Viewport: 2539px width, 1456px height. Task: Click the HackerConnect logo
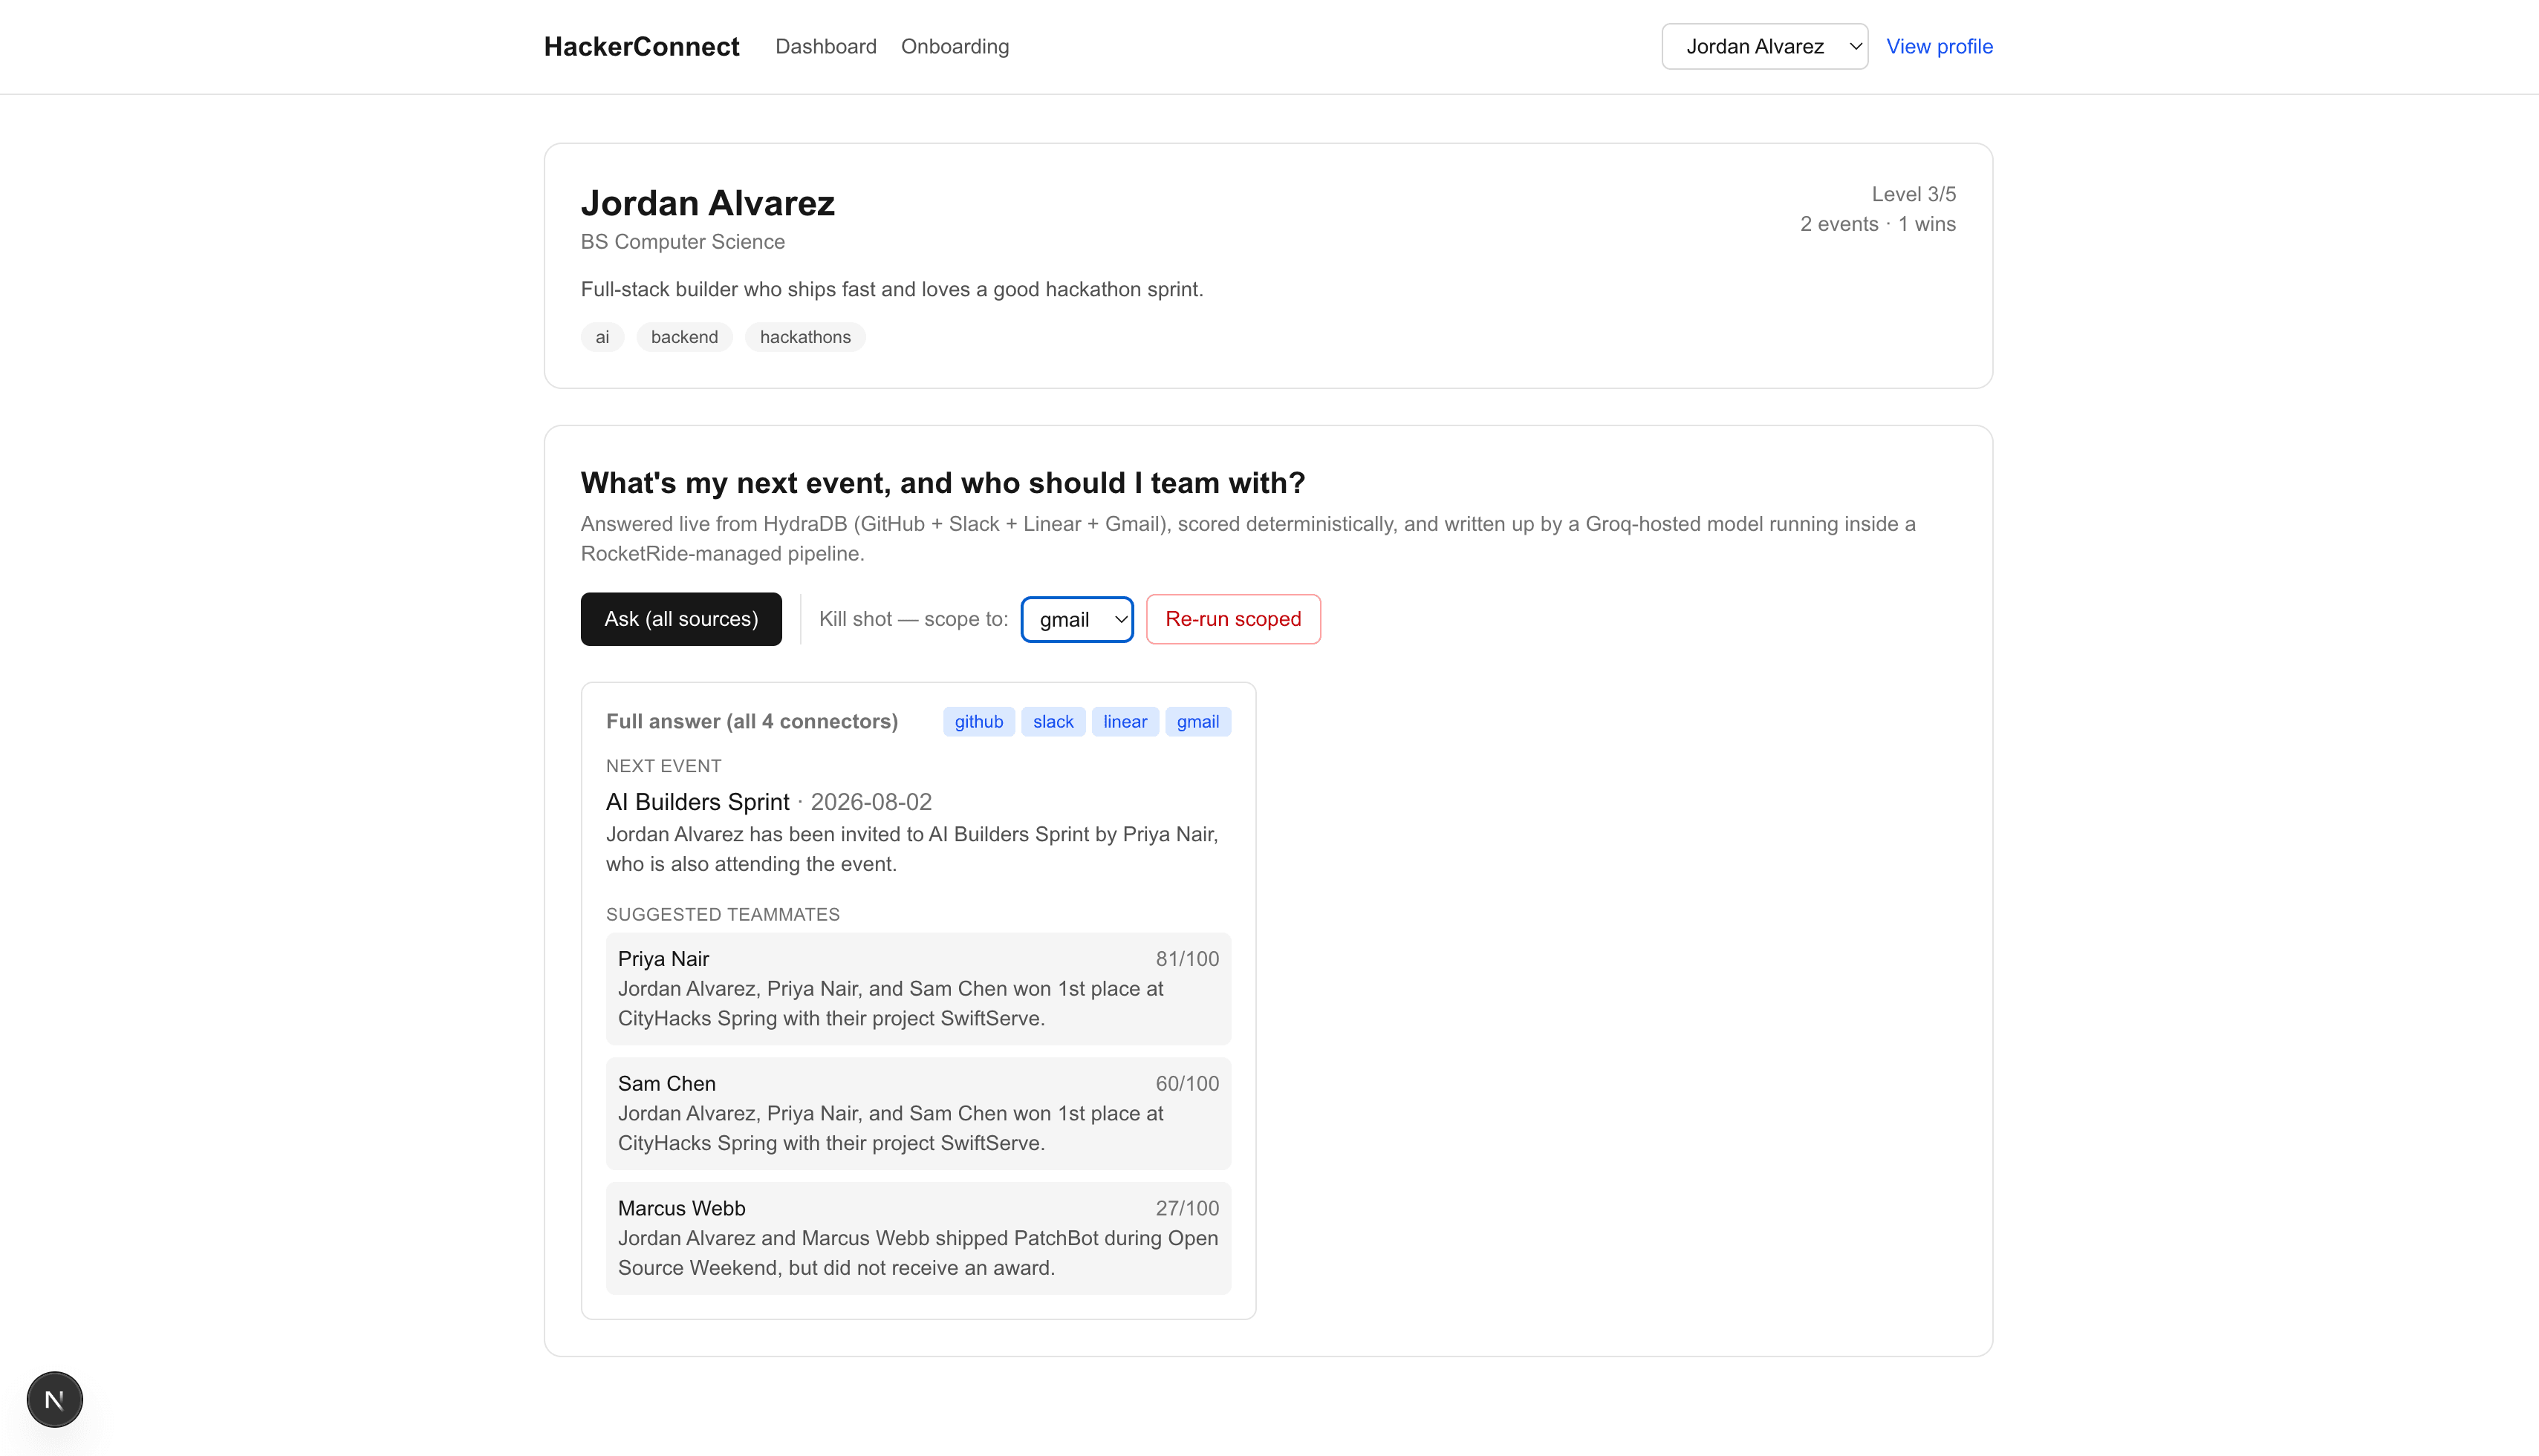(x=641, y=47)
